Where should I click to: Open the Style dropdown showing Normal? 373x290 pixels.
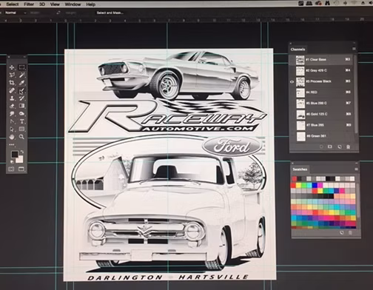(15, 13)
